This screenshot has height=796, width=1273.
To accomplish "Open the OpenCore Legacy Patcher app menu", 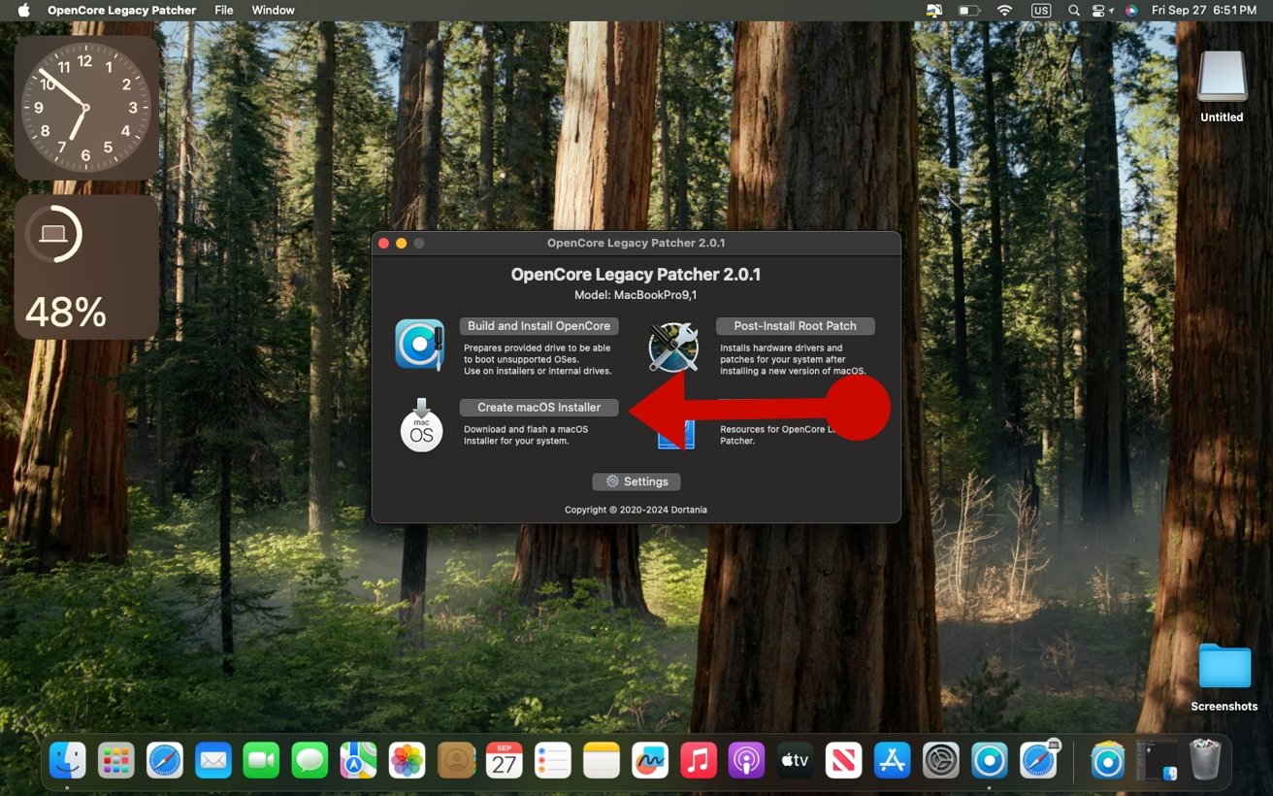I will click(121, 10).
